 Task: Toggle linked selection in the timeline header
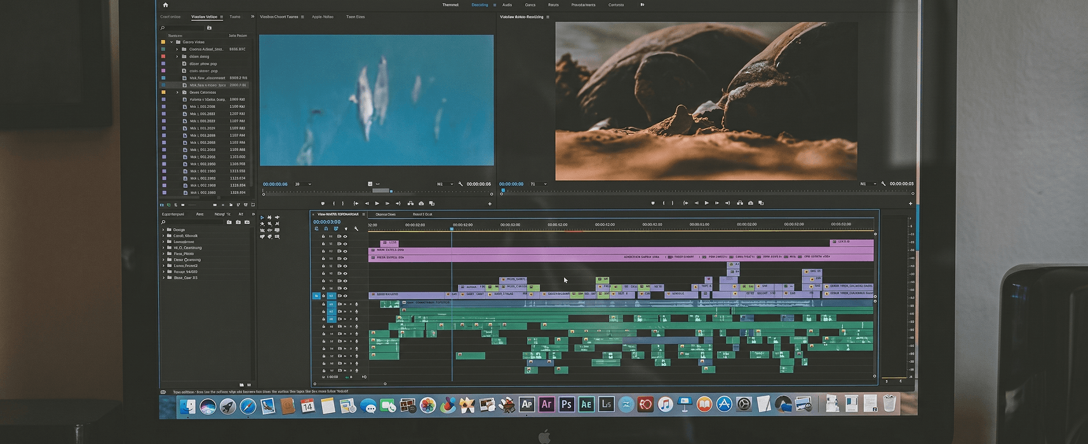336,229
